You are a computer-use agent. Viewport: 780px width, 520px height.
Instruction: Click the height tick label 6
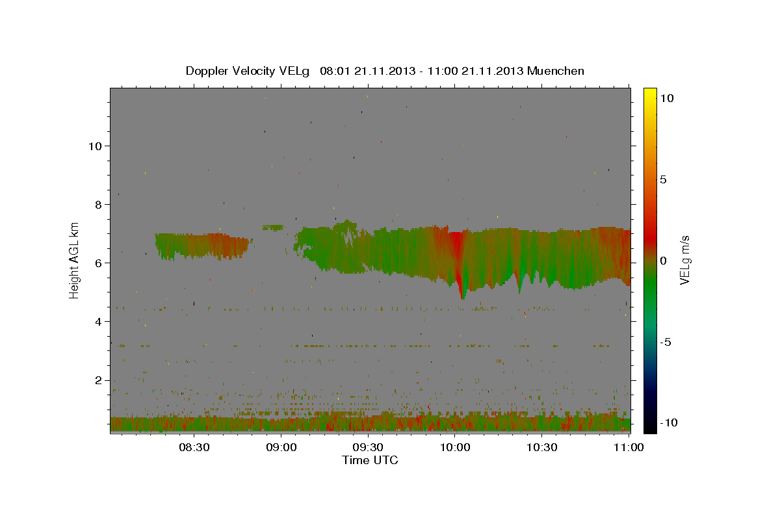pos(98,263)
